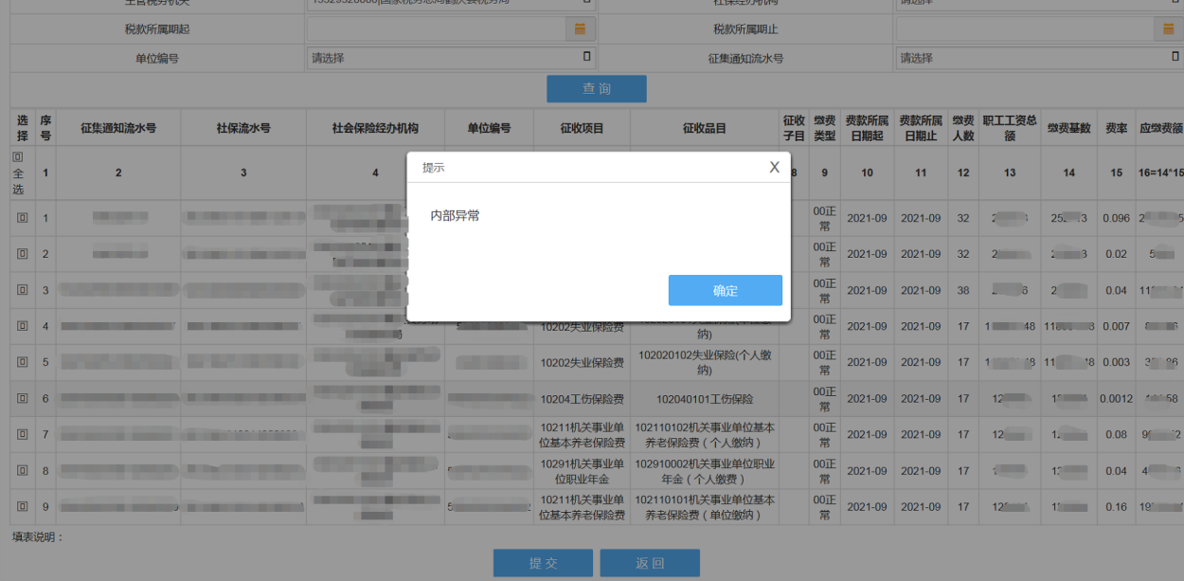
Task: Toggle the checkbox for row 6
Action: click(x=22, y=399)
